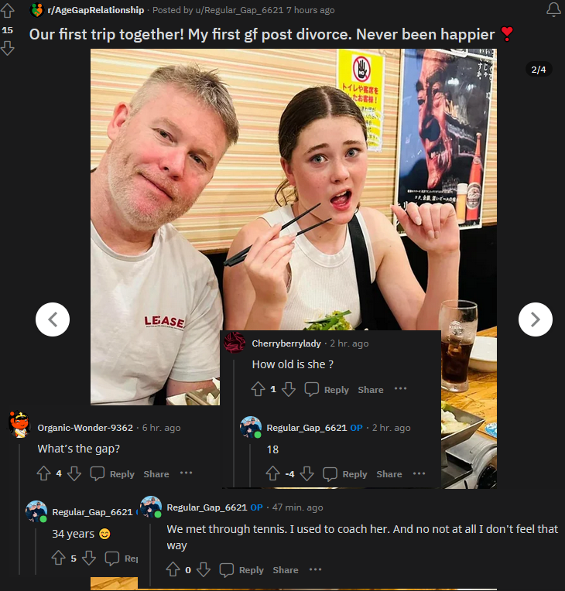This screenshot has height=591, width=565.
Task: Go to previous gallery image
Action: pos(53,319)
